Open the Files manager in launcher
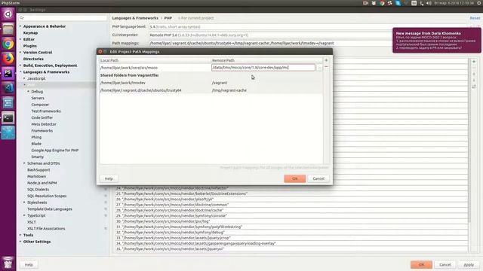The width and height of the screenshot is (483, 271). [x=8, y=29]
